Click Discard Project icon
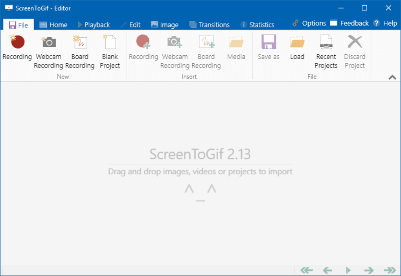 coord(355,42)
